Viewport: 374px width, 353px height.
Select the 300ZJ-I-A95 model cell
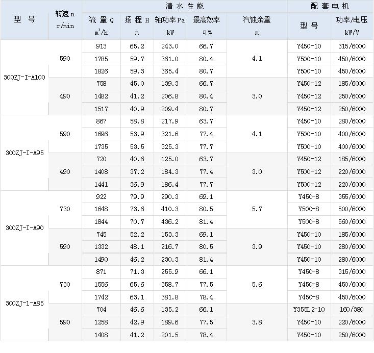pyautogui.click(x=24, y=153)
